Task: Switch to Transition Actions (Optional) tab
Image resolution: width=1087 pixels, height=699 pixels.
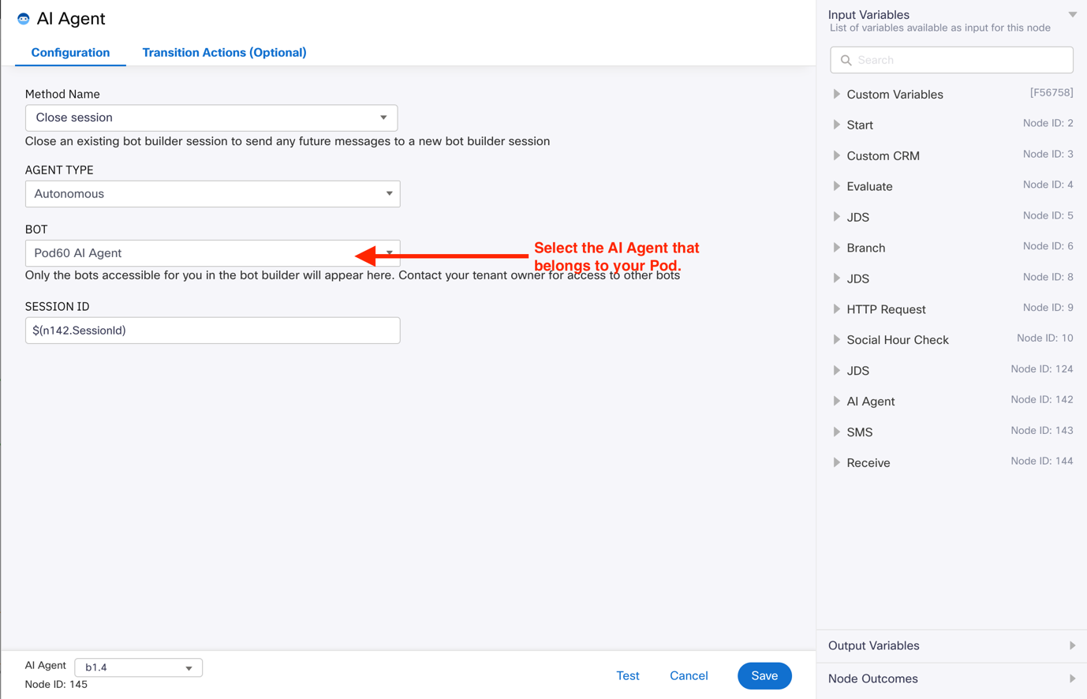Action: pos(224,53)
